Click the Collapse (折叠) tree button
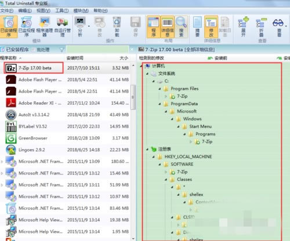The image size is (290, 241). coord(261,27)
